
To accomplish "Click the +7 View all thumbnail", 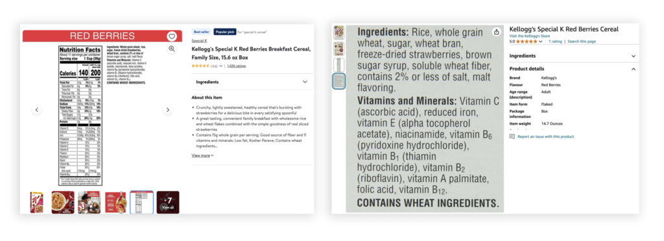I will pos(168,202).
